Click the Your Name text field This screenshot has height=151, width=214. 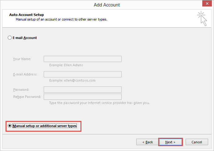coord(82,59)
